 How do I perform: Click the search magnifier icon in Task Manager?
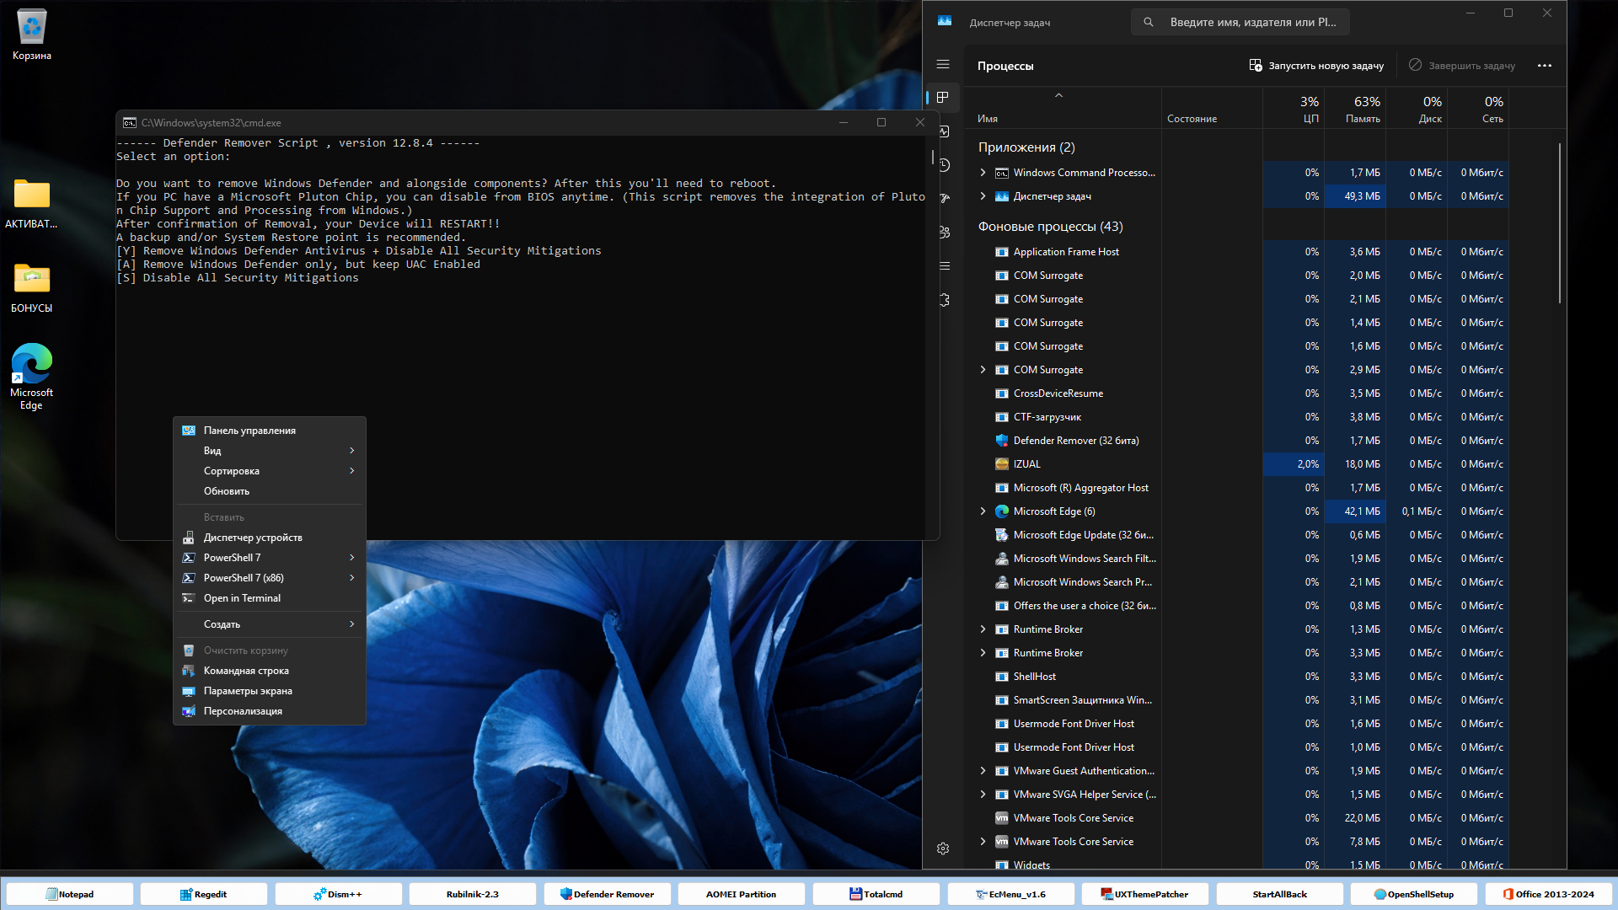[1148, 23]
